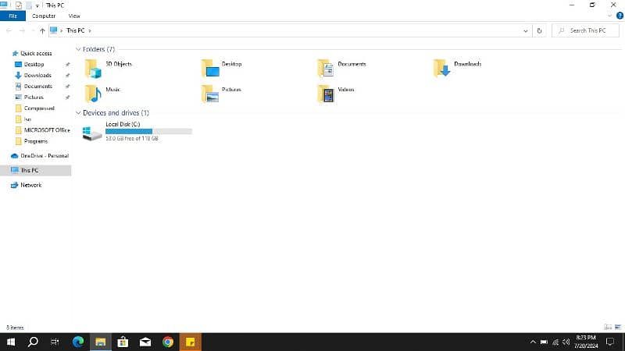Image resolution: width=625 pixels, height=351 pixels.
Task: Open the File menu
Action: coord(12,16)
